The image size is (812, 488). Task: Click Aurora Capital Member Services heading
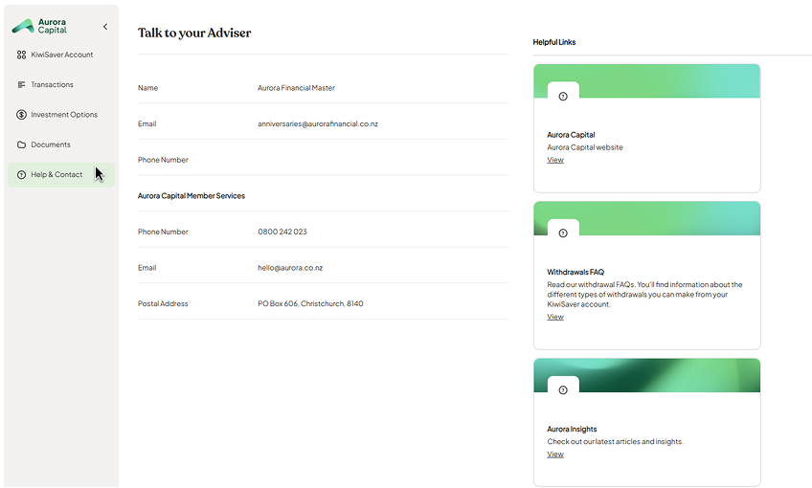point(192,195)
